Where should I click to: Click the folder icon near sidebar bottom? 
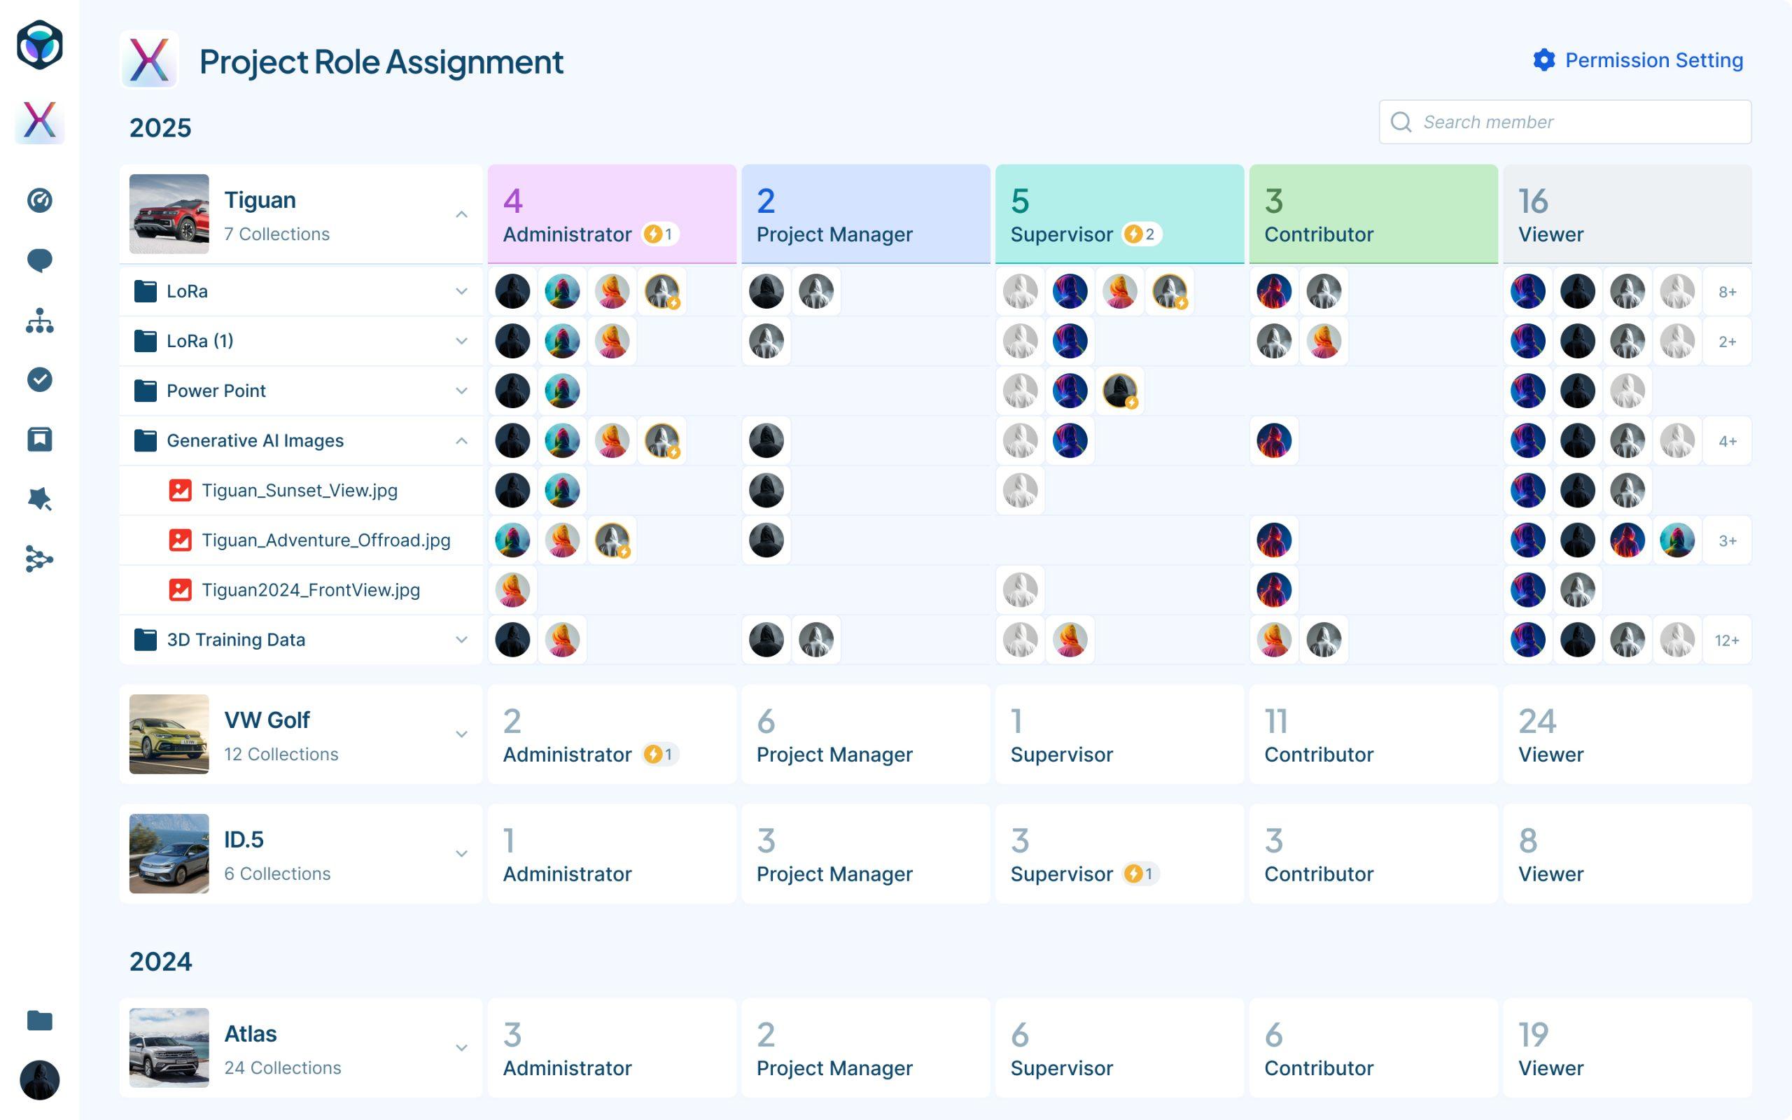point(40,1021)
